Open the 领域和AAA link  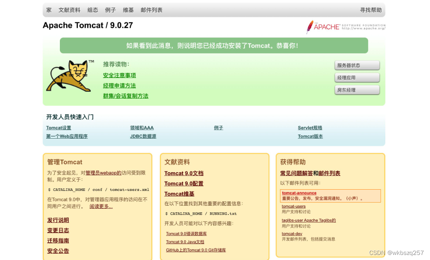click(x=142, y=128)
